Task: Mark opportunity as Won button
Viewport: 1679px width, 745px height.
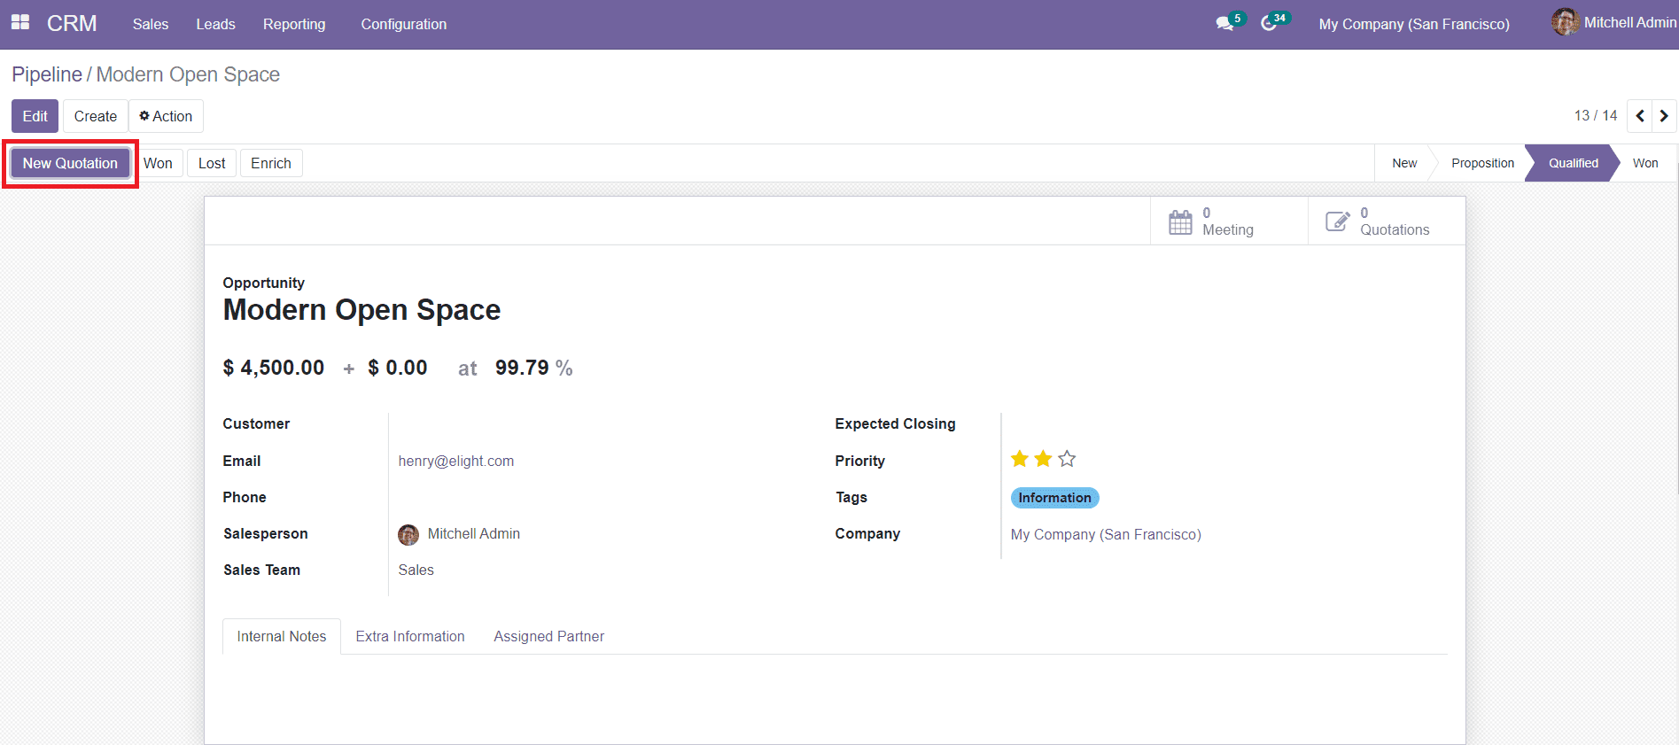Action: point(159,163)
